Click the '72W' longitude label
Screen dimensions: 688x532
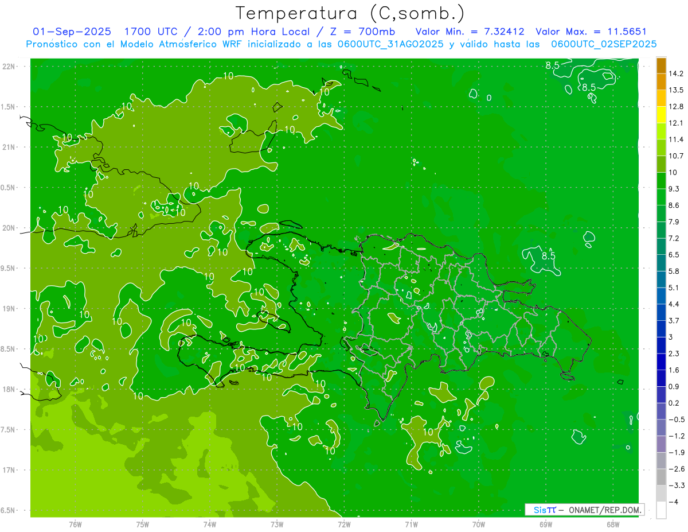tap(344, 524)
